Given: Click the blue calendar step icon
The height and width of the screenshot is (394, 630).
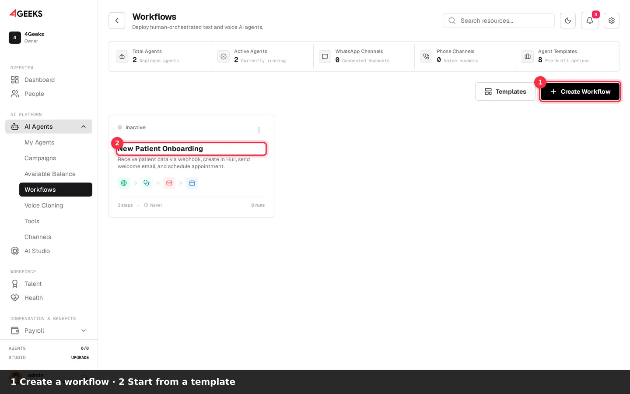Looking at the screenshot, I should 192,183.
